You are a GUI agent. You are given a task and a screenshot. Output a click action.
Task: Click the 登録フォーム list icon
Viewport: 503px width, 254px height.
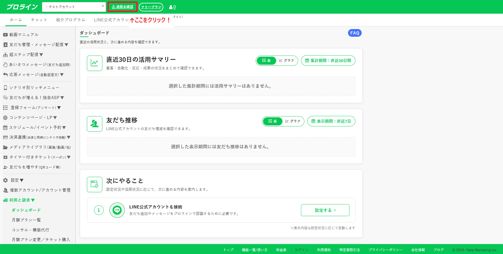pos(5,108)
